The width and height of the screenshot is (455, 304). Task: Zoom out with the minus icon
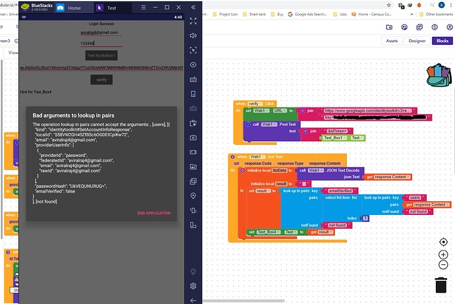coord(443,265)
